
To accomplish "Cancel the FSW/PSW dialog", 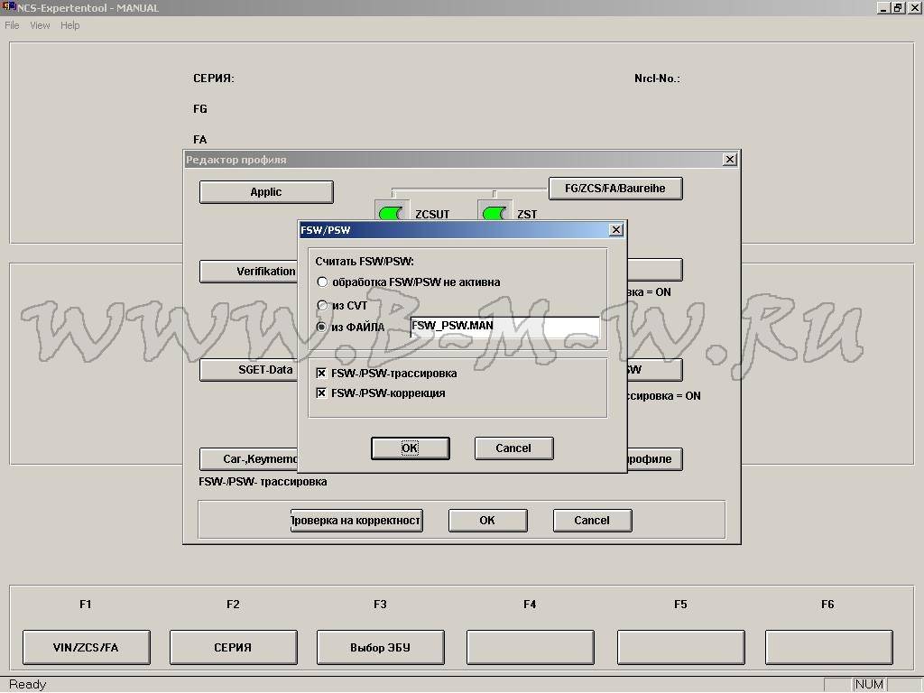I will point(513,448).
